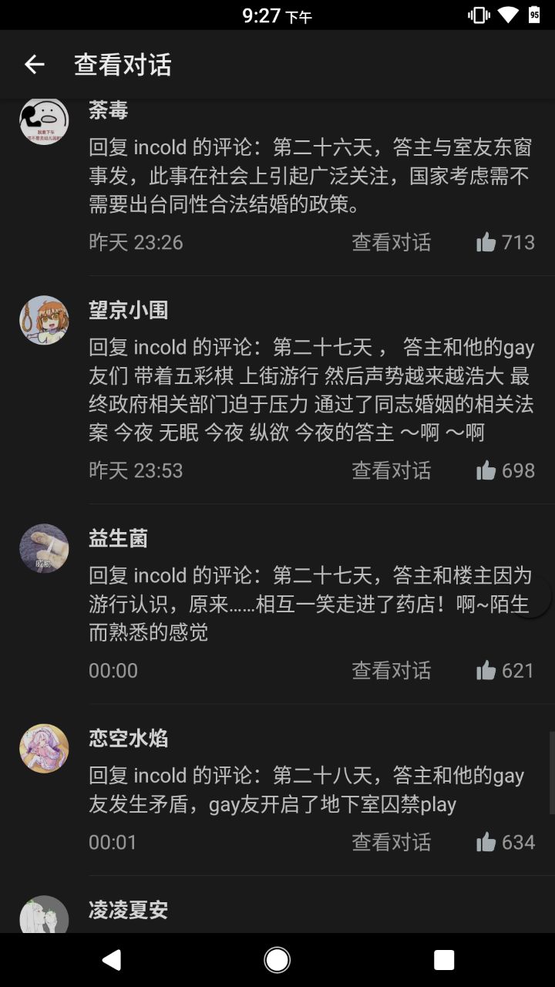This screenshot has height=987, width=555.
Task: Open 凌凌夏安's avatar at bottom
Action: (44, 915)
